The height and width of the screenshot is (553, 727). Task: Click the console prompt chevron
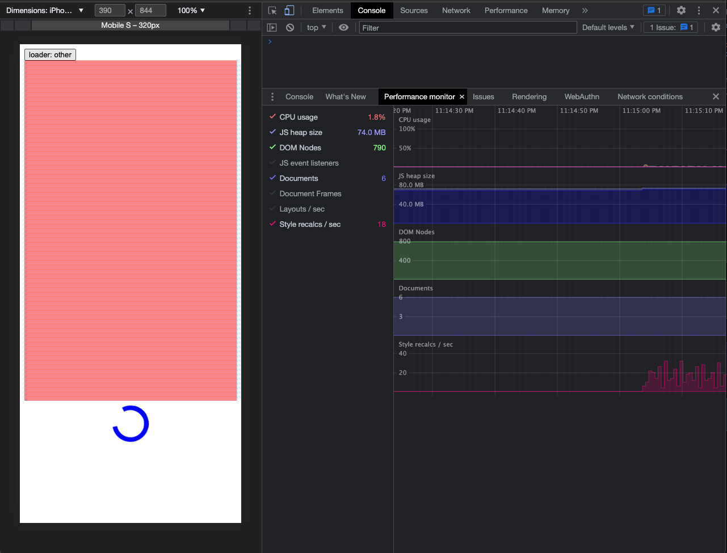click(270, 41)
